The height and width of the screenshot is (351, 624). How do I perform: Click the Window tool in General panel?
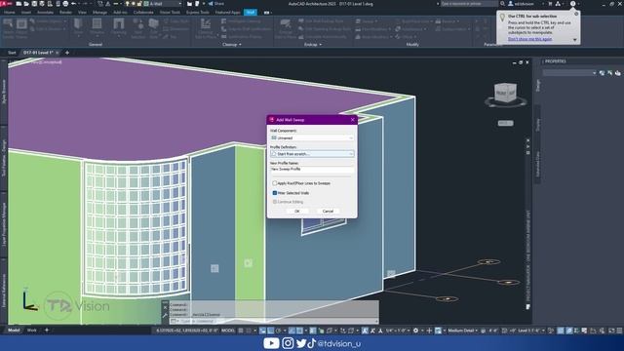coord(97,27)
